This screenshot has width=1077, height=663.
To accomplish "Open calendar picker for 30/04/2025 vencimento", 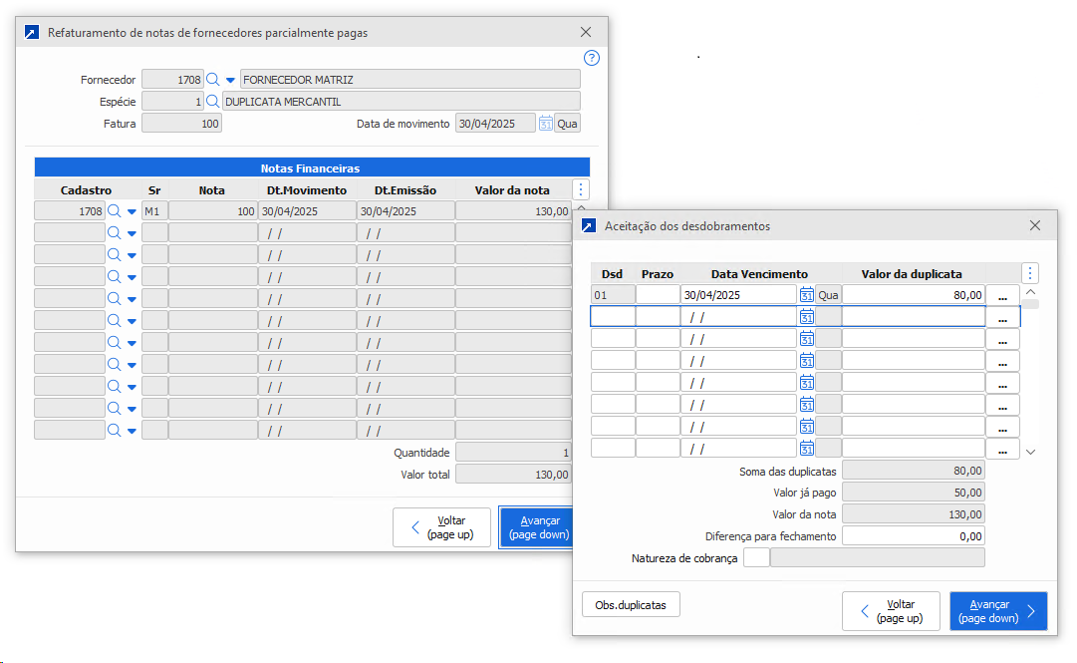I will click(x=807, y=294).
